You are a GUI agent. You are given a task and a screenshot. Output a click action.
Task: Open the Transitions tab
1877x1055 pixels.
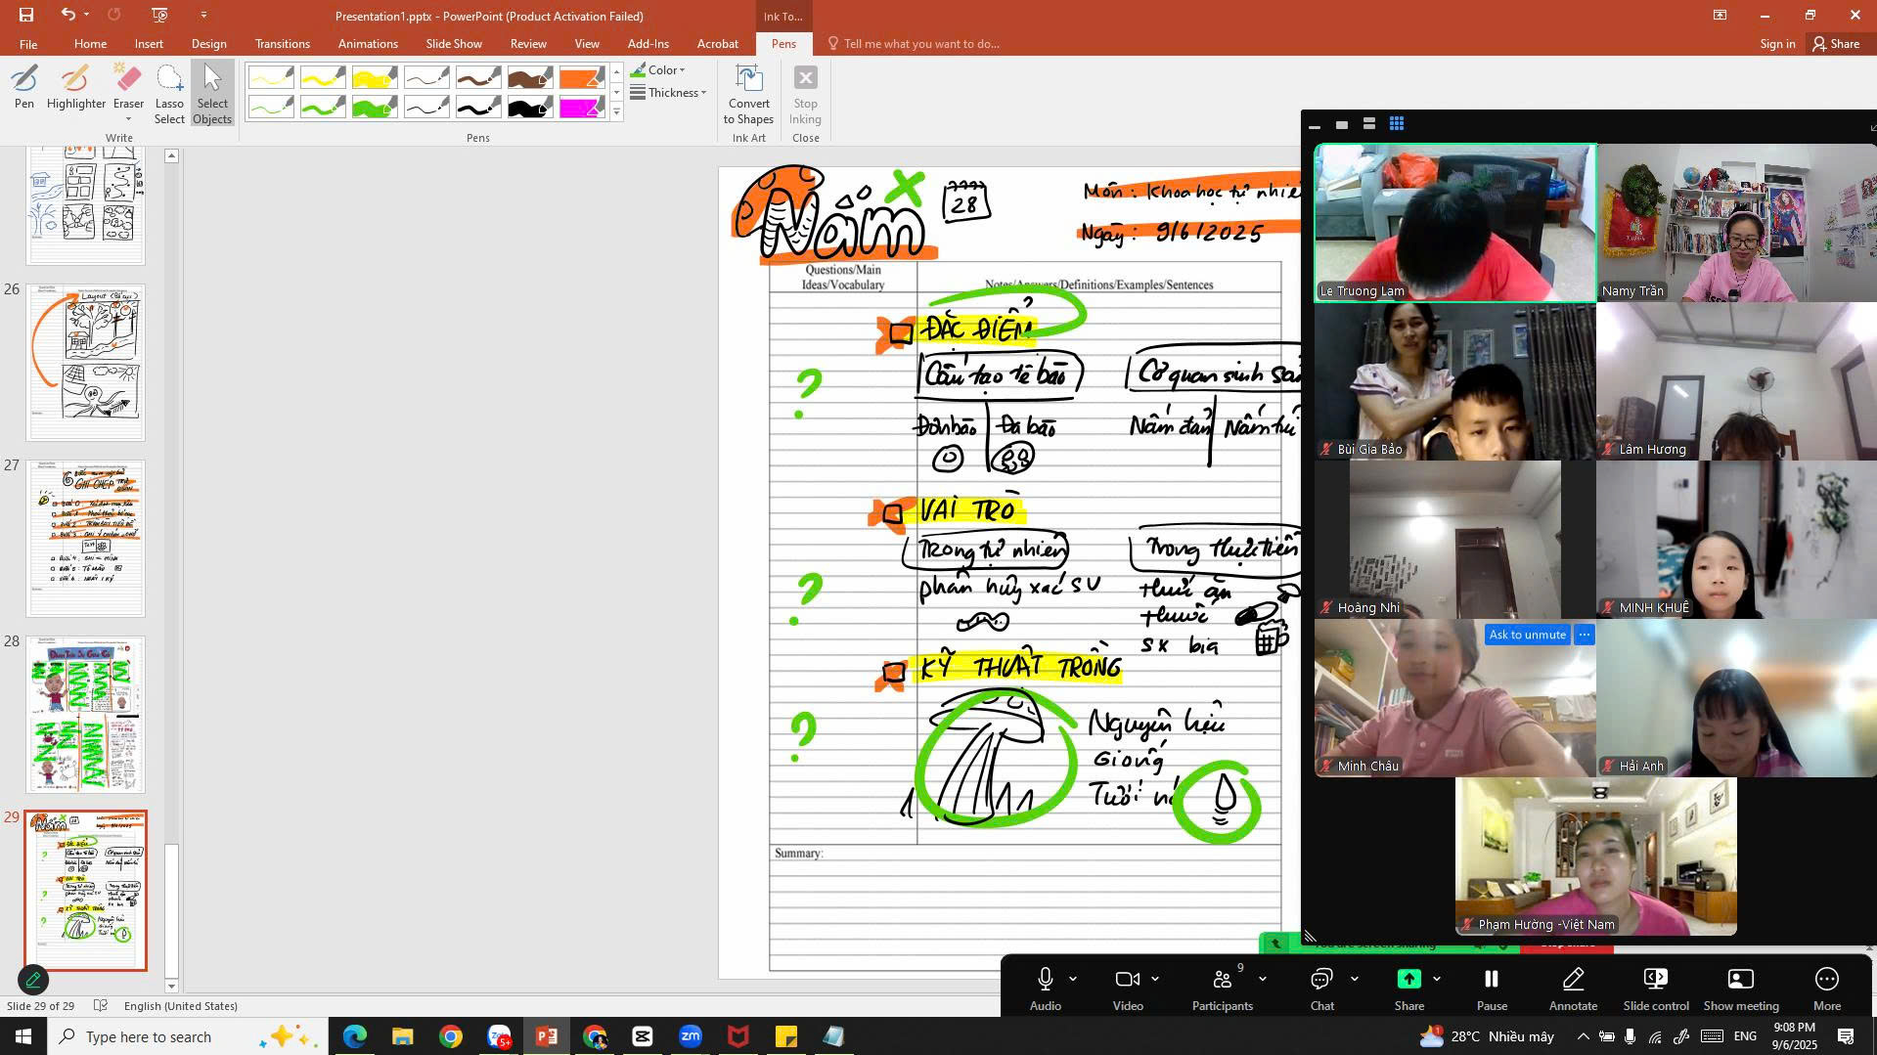[x=282, y=44]
